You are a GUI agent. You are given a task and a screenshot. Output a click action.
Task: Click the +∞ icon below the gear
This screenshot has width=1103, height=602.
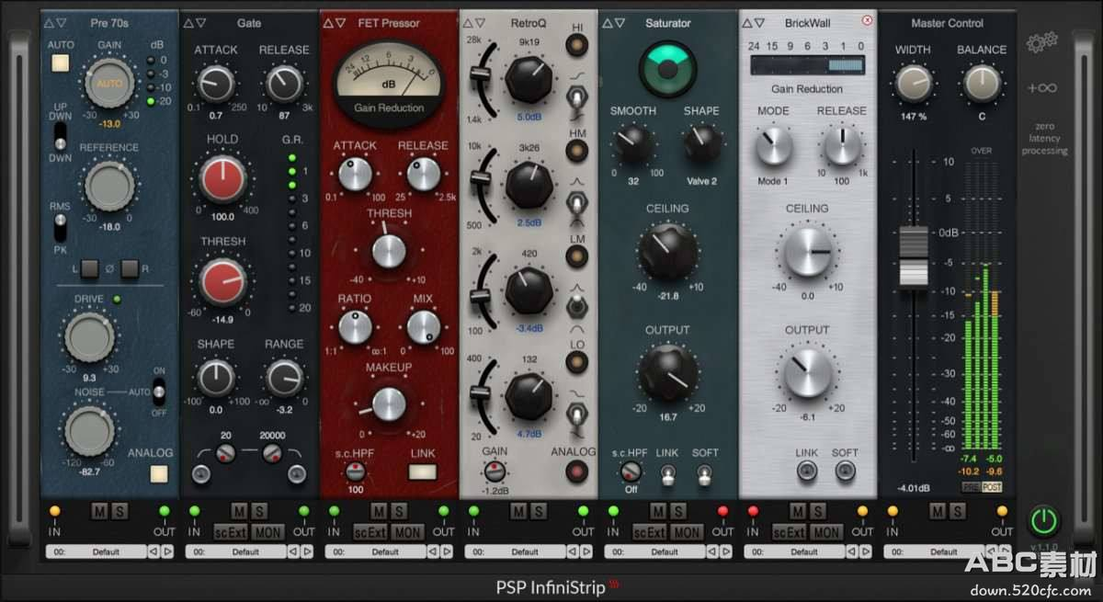1042,88
